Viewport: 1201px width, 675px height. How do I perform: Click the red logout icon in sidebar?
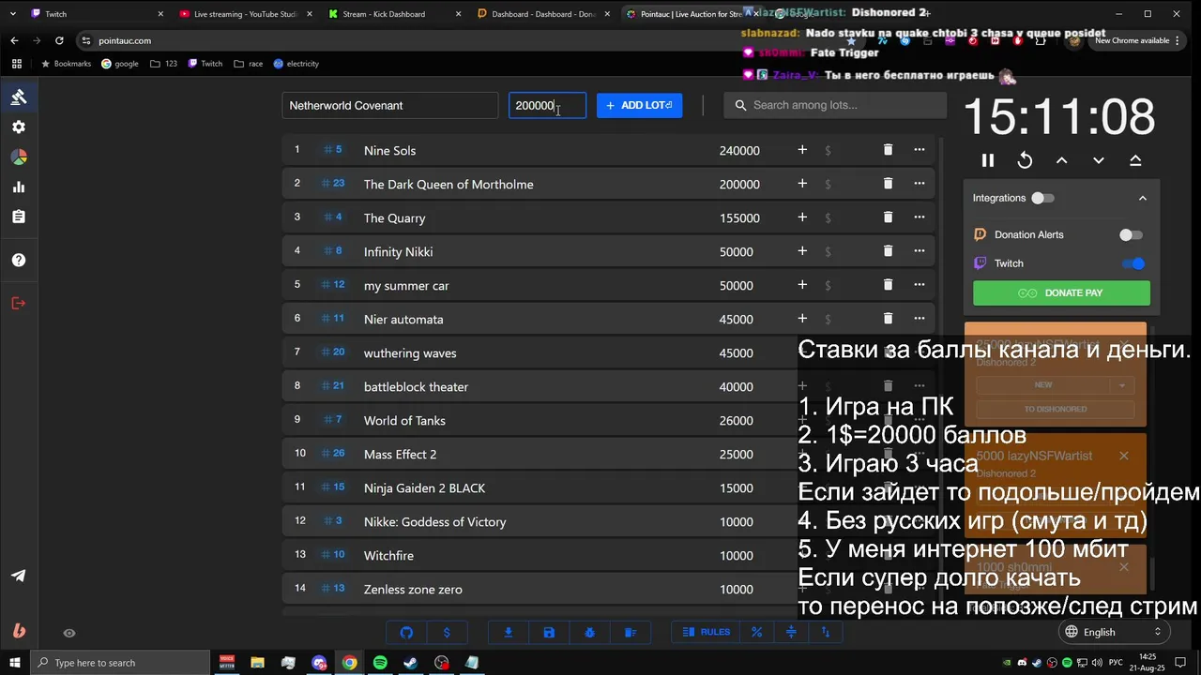(19, 303)
